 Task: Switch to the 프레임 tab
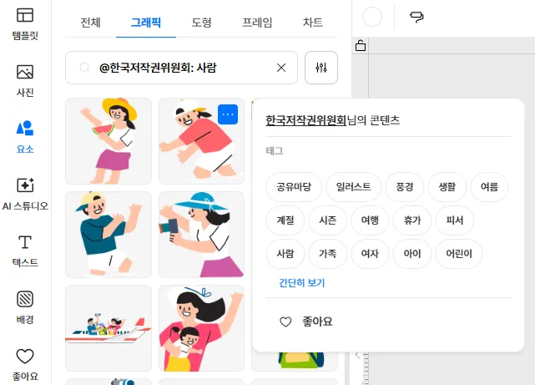point(257,23)
